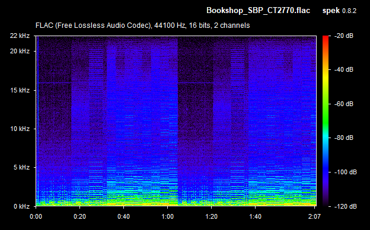Click the 15 kHz frequency axis label
Image resolution: width=370 pixels, height=230 pixels.
pyautogui.click(x=20, y=90)
